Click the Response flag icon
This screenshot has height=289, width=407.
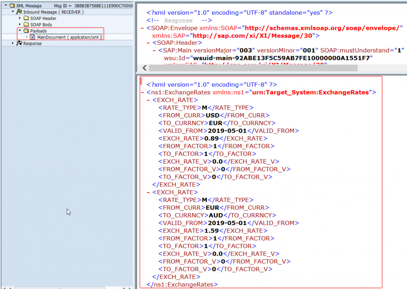[x=19, y=43]
